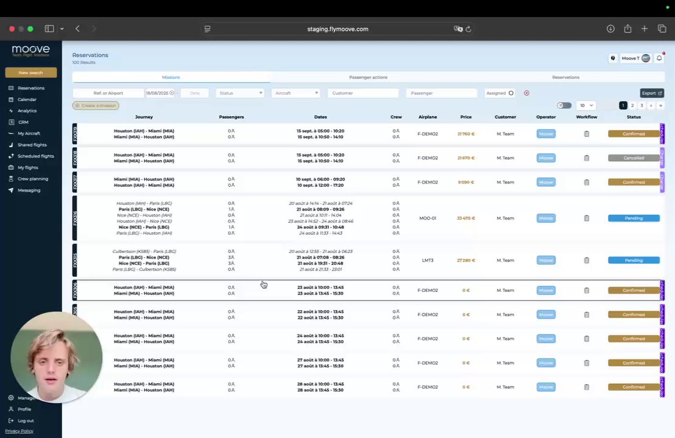Expand the Safari sidebar chevron menu
Screen dimensions: 675x438
62,29
